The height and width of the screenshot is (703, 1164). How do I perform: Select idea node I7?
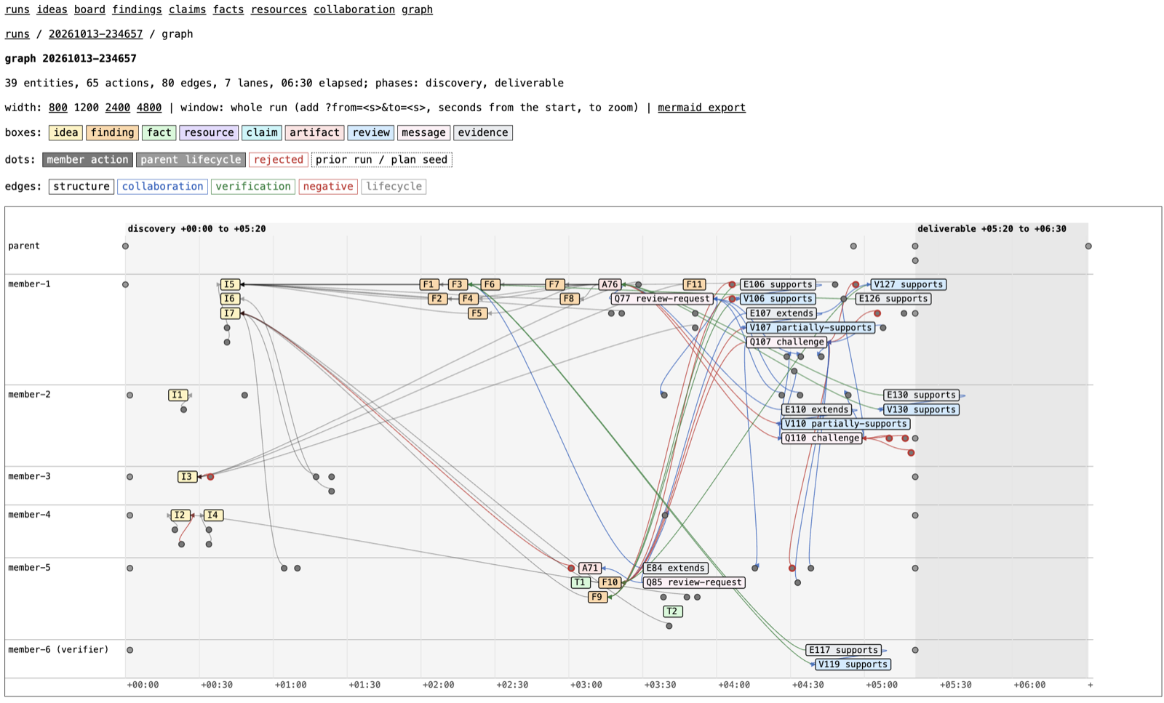pos(230,313)
